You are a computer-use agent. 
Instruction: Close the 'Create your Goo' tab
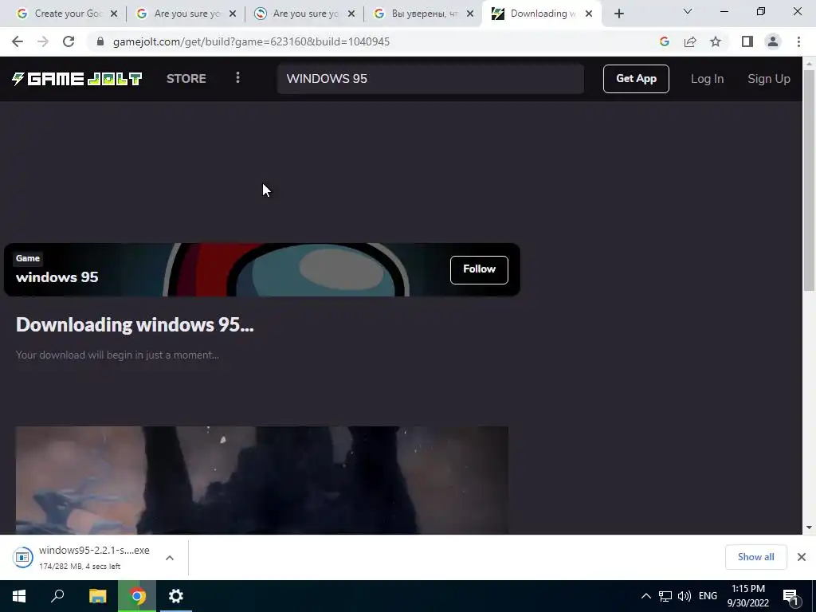114,14
